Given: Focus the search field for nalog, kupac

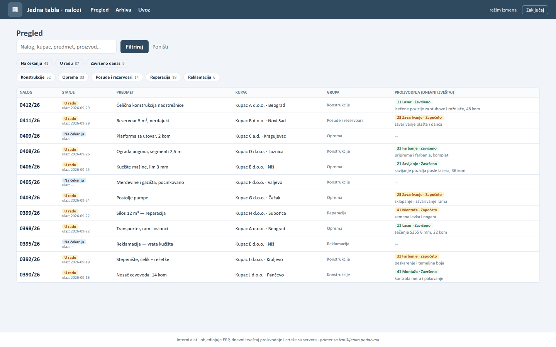Looking at the screenshot, I should [66, 47].
